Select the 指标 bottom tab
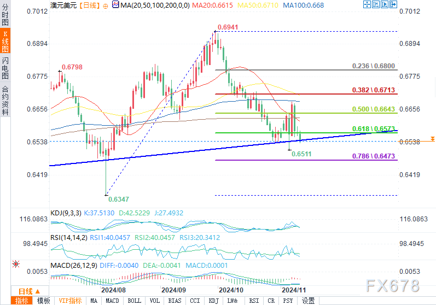The width and height of the screenshot is (436, 305). 22,301
